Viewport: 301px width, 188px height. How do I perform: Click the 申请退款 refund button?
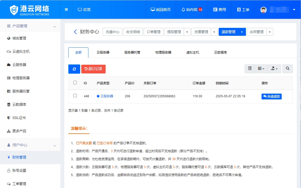click(271, 96)
